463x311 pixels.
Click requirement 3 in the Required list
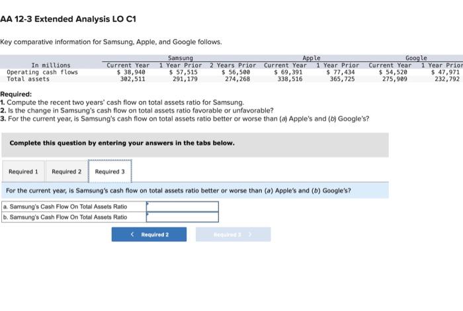pos(185,119)
